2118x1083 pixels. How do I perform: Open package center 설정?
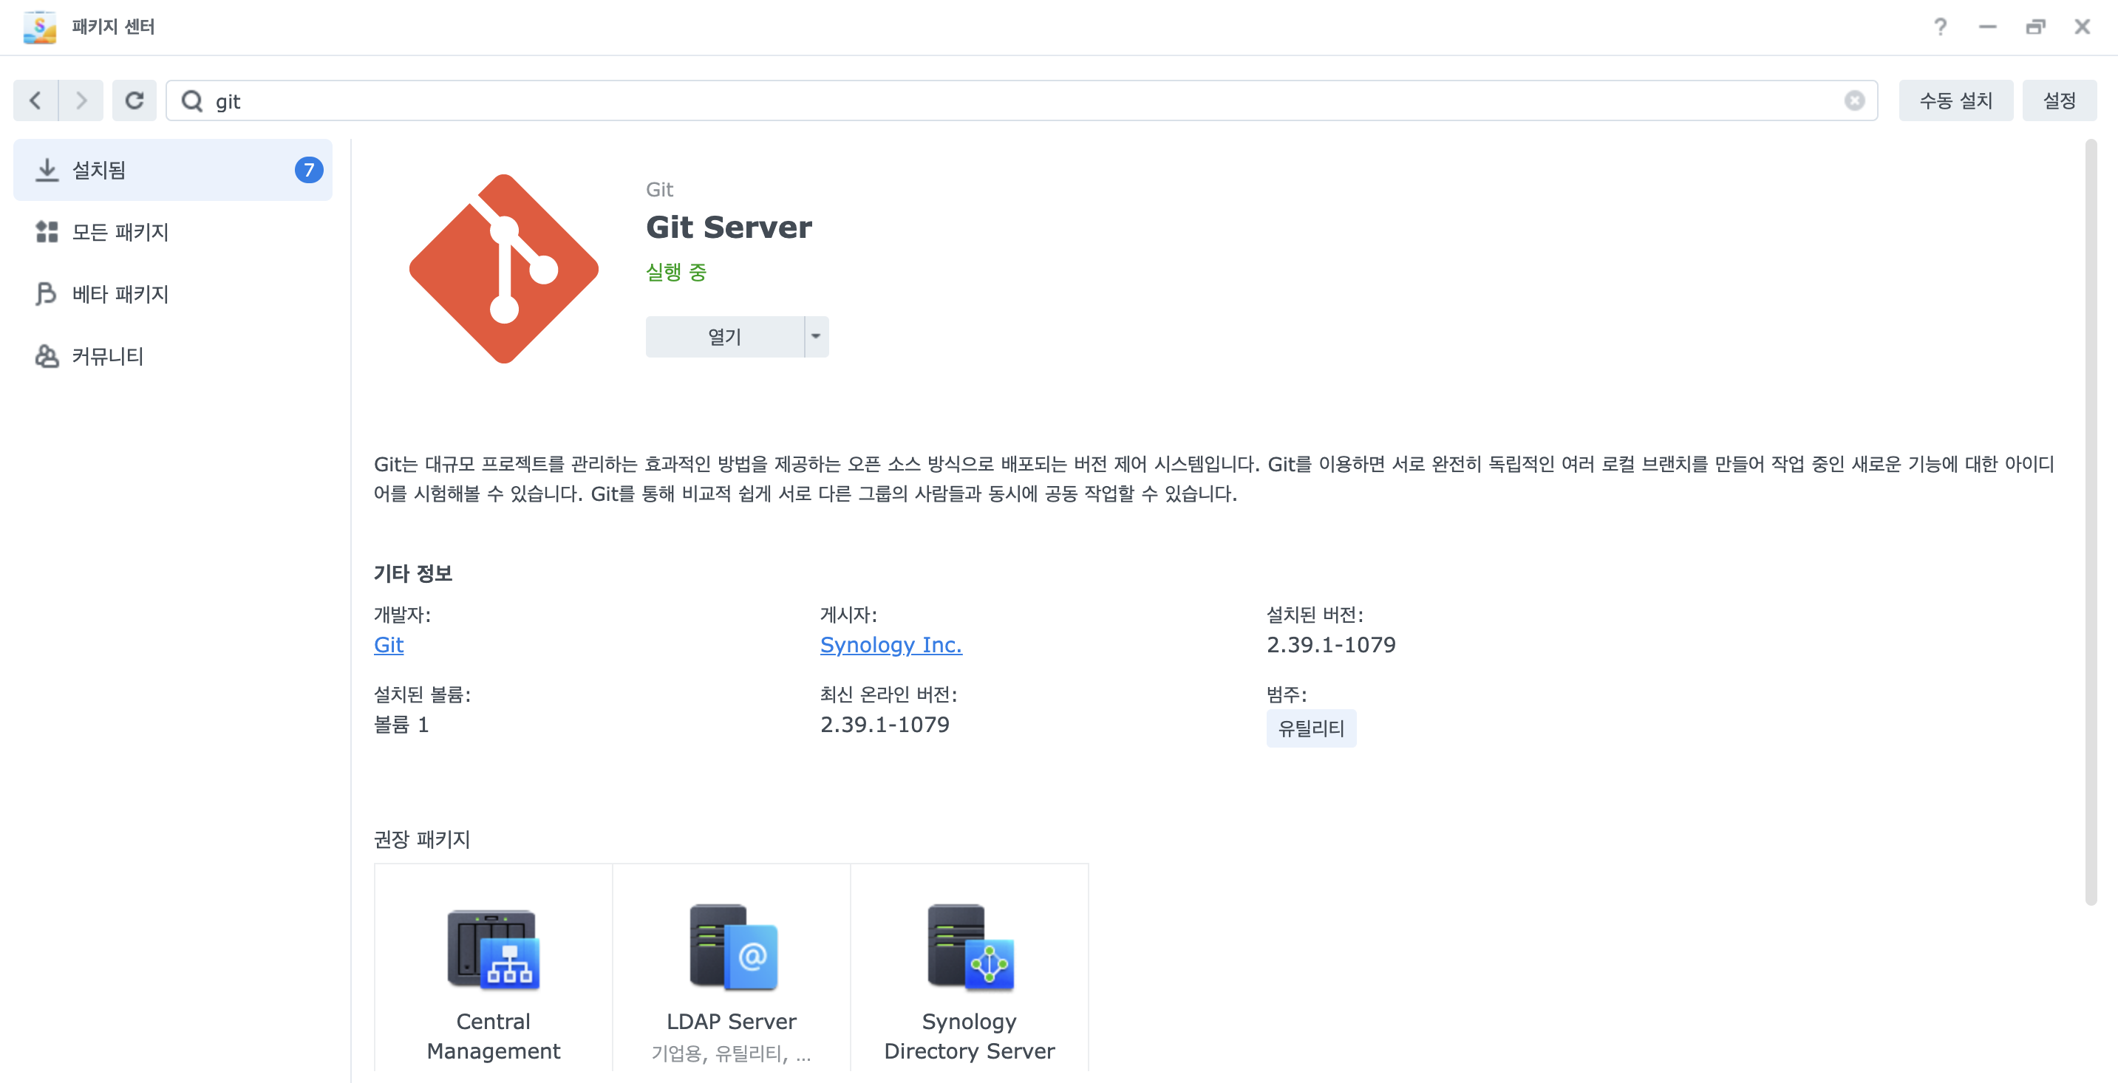(2059, 100)
